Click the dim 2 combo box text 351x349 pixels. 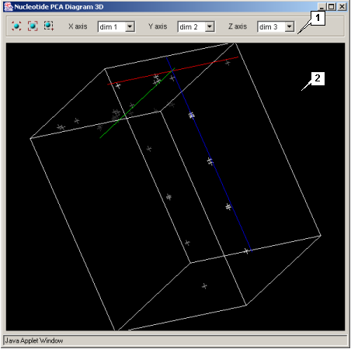coord(192,27)
